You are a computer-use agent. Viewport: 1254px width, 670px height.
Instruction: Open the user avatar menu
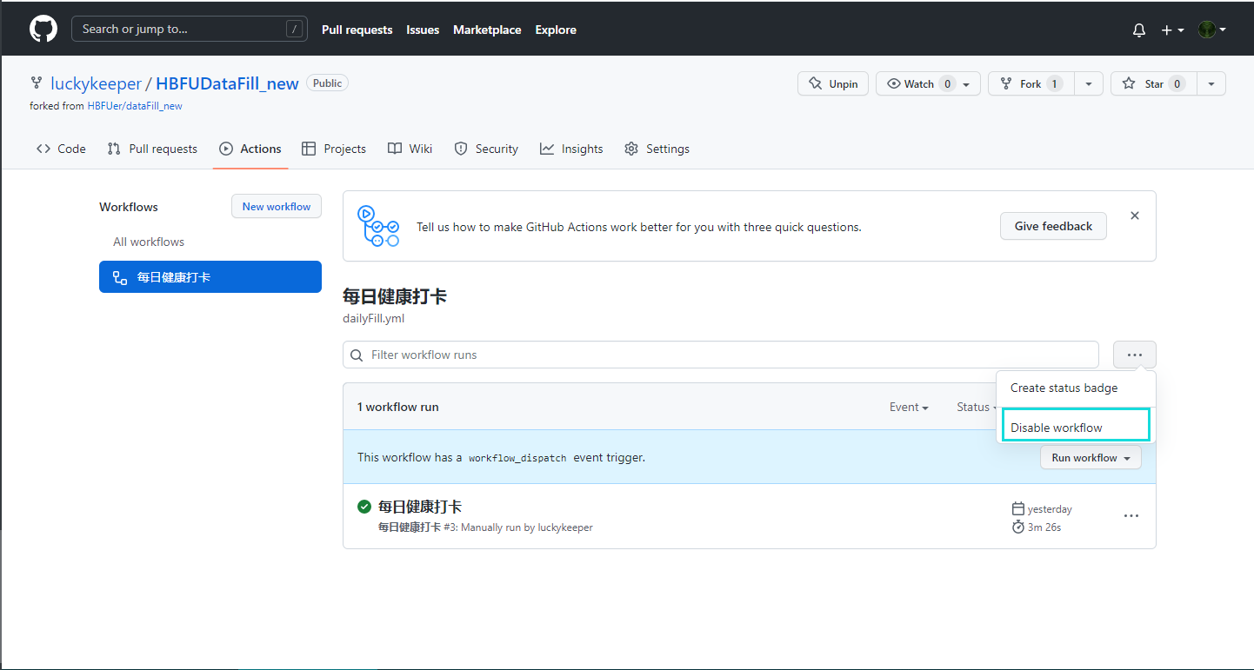coord(1212,30)
